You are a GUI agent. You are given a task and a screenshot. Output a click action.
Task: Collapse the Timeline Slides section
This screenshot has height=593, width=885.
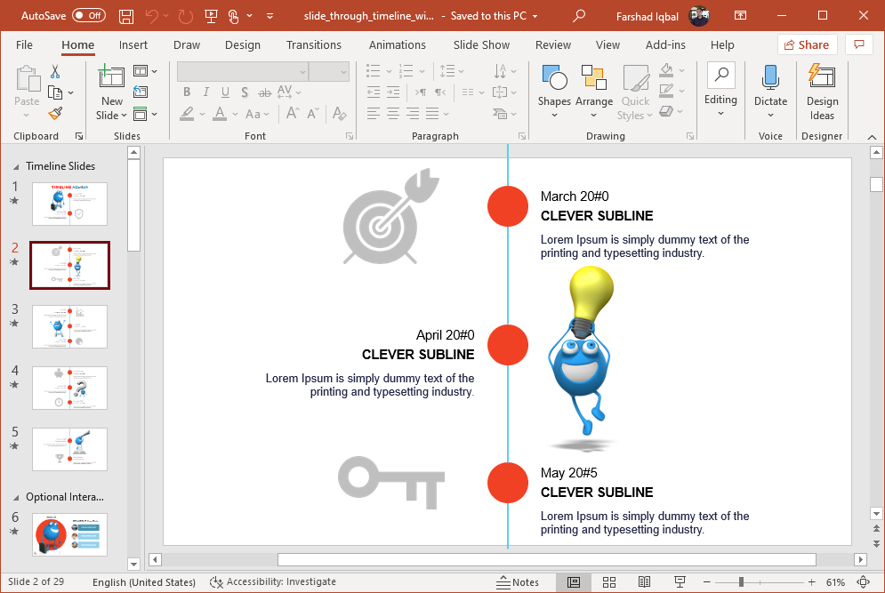16,166
